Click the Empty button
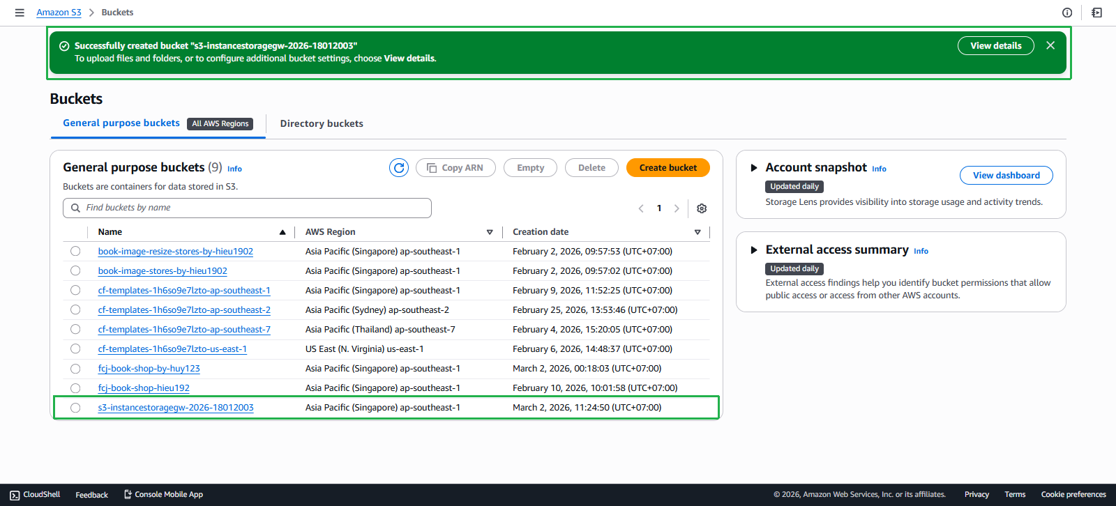Screen dimensions: 1116x506 tap(530, 168)
